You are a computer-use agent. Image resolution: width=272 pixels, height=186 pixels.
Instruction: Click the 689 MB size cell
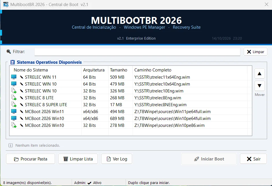(117, 119)
